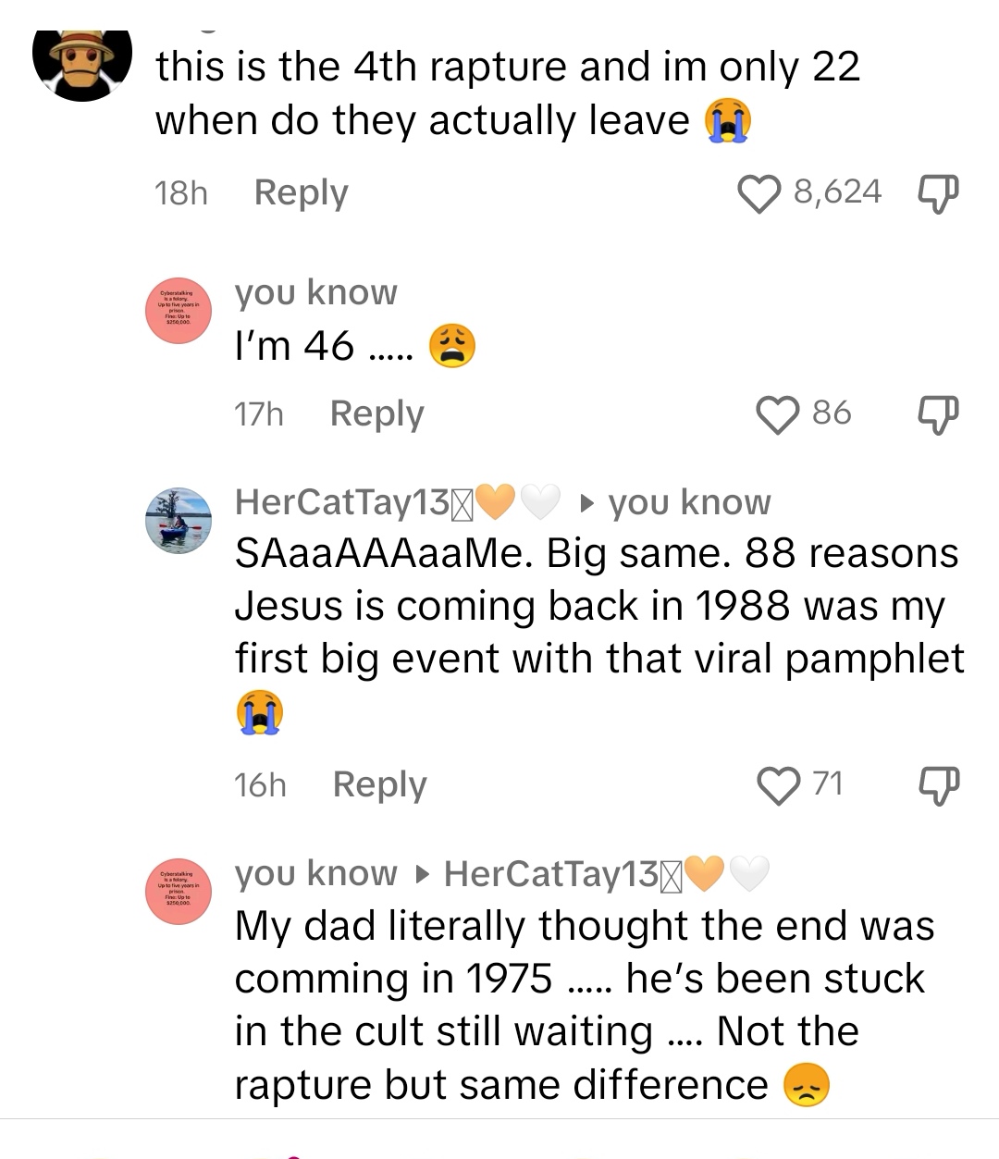Open HerCatTay13's kayak profile picture
The image size is (999, 1159).
tap(179, 521)
